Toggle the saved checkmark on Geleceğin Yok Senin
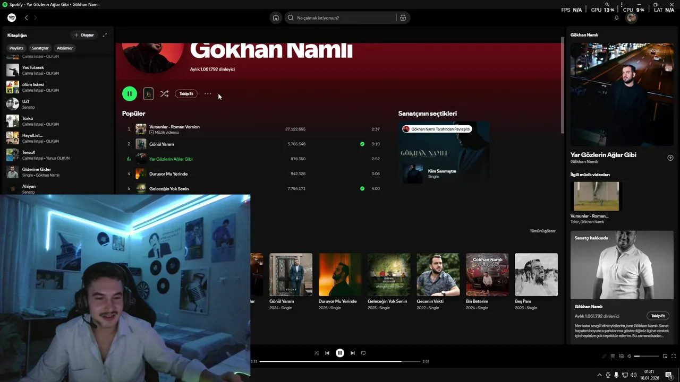Screen dimensions: 680x382 [362, 188]
